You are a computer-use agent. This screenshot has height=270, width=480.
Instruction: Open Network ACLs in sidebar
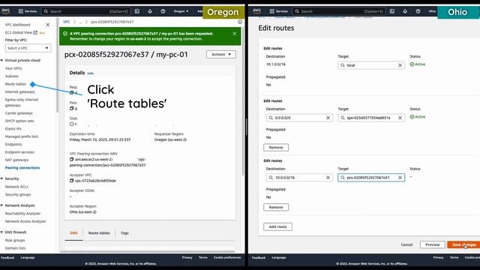16,187
